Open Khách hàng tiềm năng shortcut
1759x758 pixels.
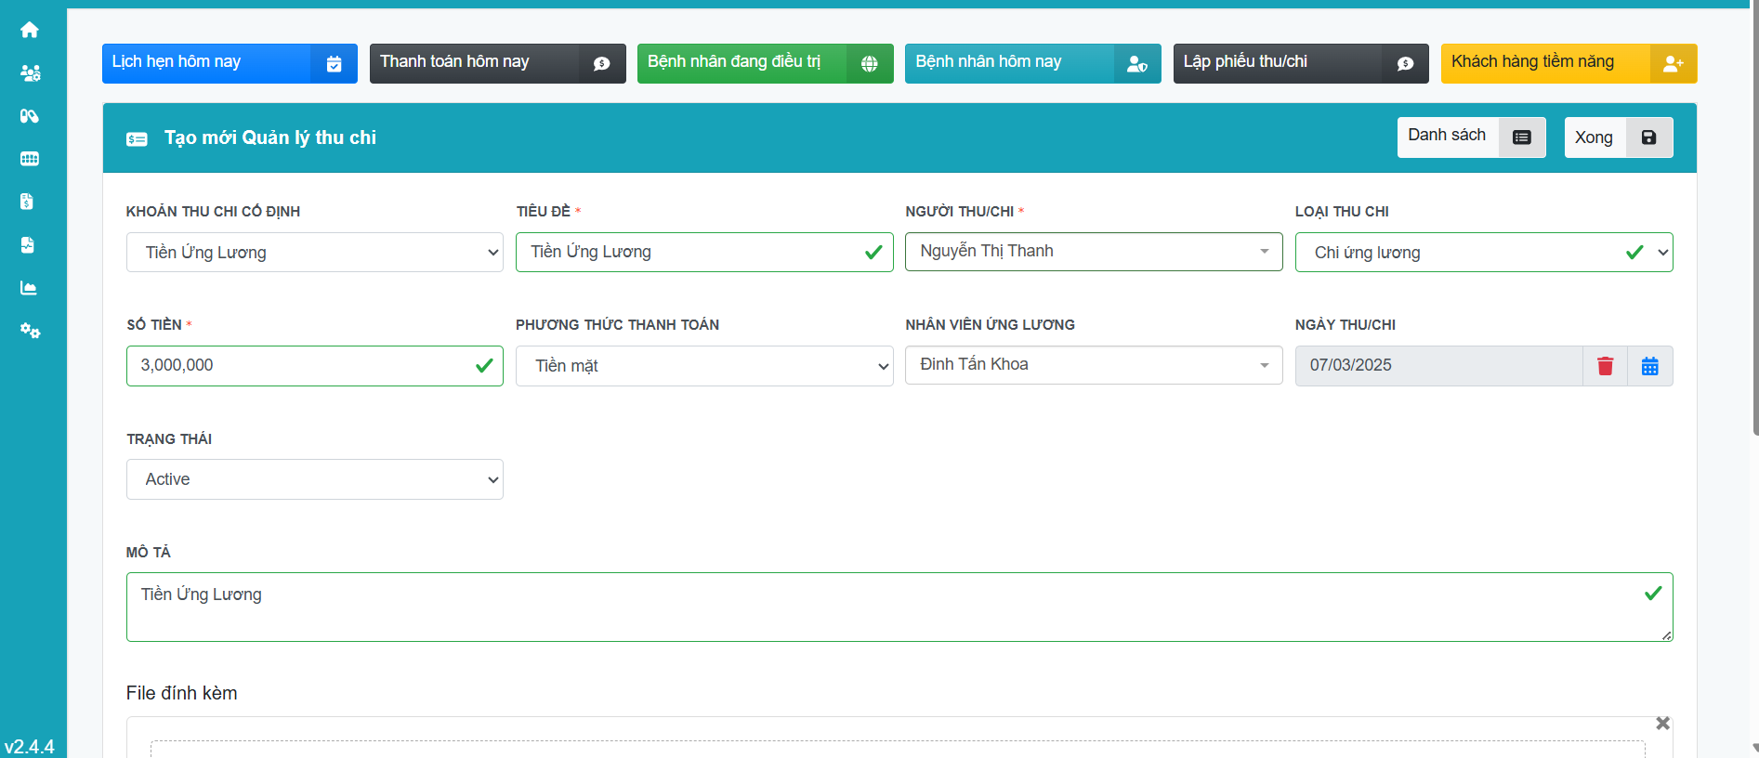pos(1568,63)
